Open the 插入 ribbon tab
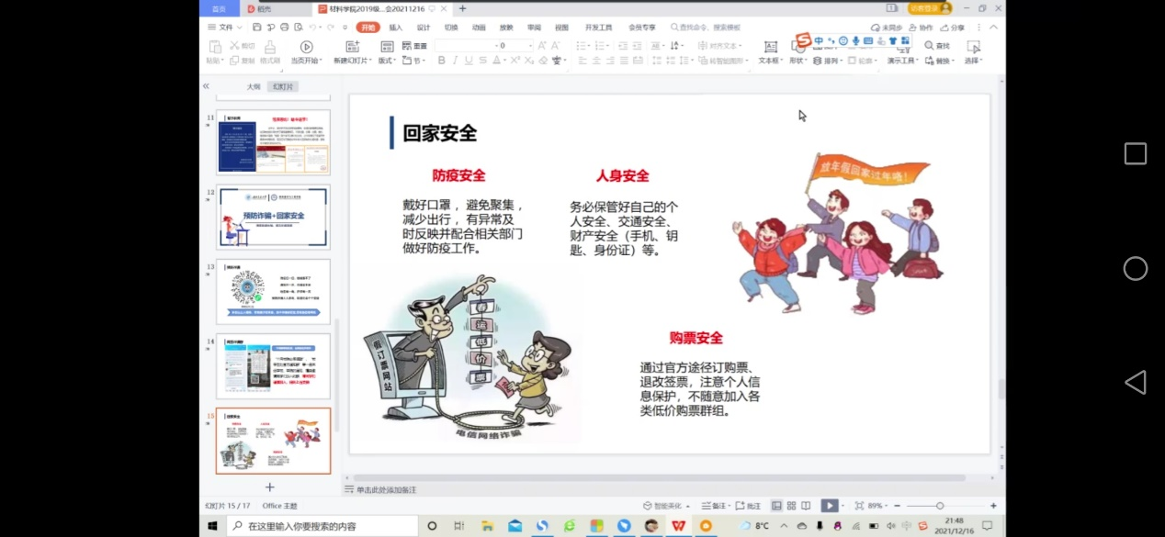Image resolution: width=1165 pixels, height=537 pixels. click(x=395, y=28)
